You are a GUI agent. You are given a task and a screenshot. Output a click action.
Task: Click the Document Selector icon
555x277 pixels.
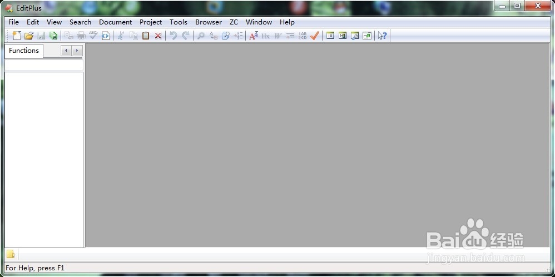click(x=342, y=36)
